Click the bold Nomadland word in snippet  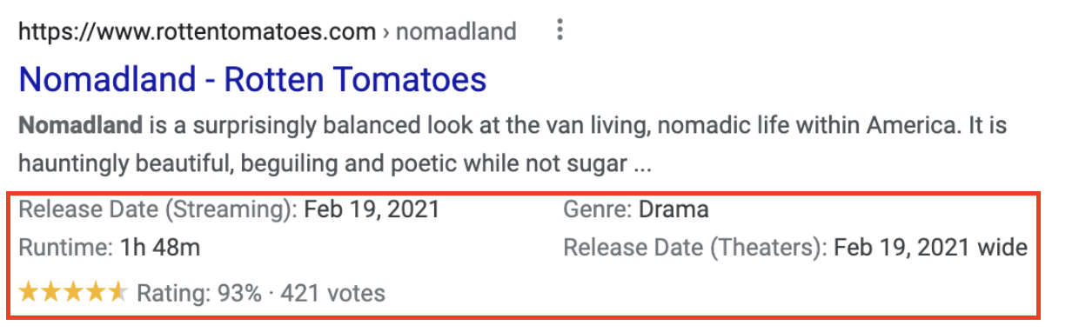[80, 126]
